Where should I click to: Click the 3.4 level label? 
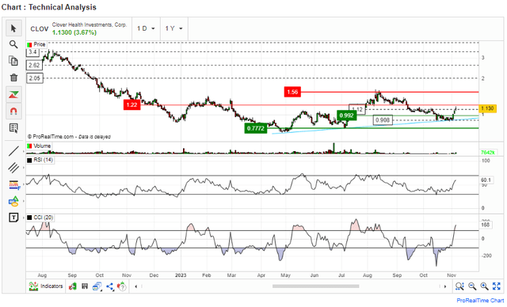pos(32,52)
